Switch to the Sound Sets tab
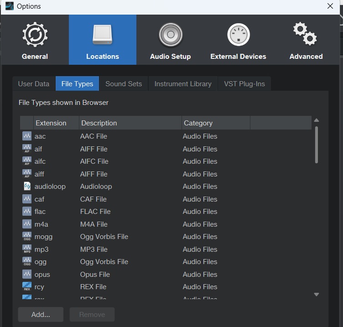The width and height of the screenshot is (343, 327). coord(124,84)
